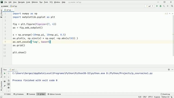Open the Window menu
This screenshot has height=98, width=174.
57,2
